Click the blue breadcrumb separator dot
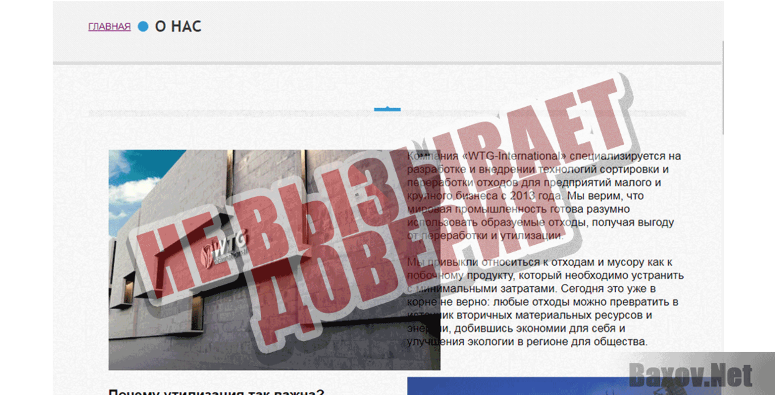 point(143,27)
